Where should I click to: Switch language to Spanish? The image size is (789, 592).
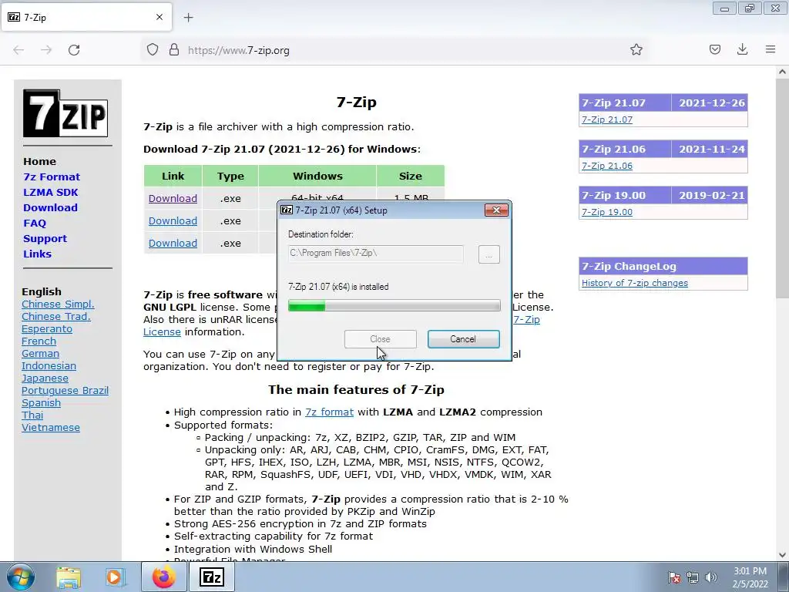(x=42, y=402)
